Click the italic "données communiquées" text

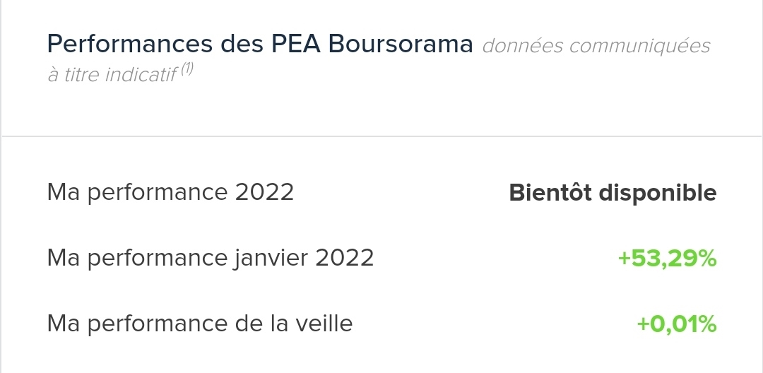point(596,46)
